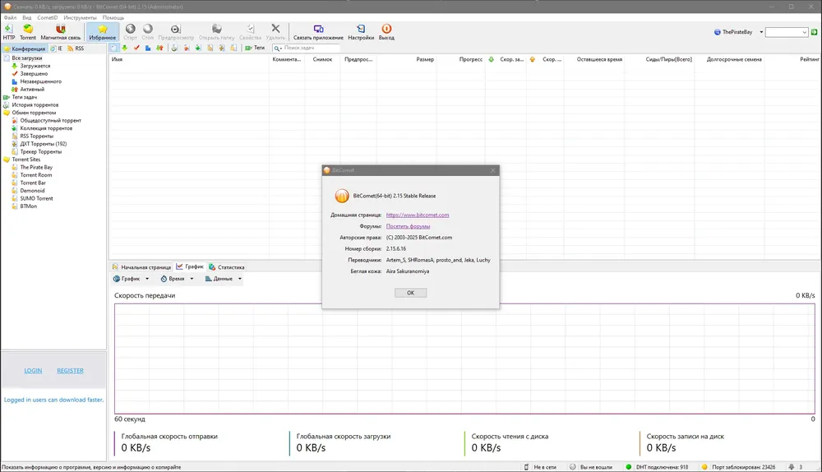
Task: Select Теги задач in sidebar tree
Action: click(24, 97)
